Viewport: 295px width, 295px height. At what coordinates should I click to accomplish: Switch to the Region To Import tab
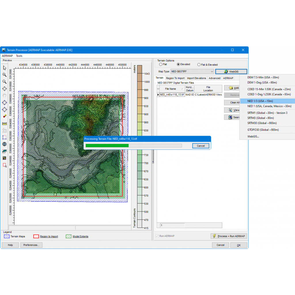pyautogui.click(x=175, y=78)
